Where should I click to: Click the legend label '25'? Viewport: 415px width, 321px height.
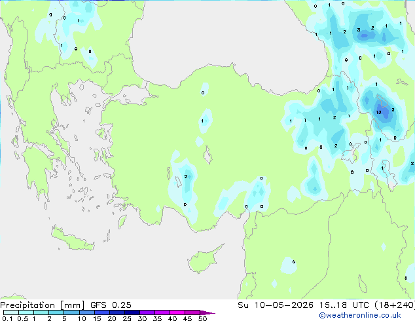click(x=127, y=318)
